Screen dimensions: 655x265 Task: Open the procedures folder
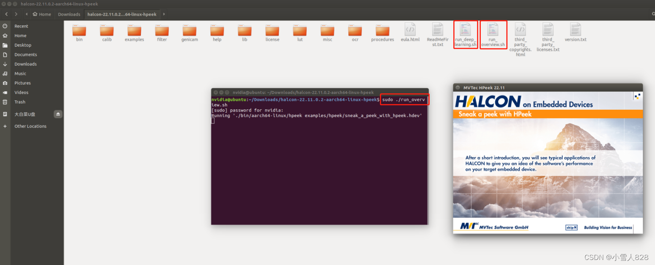(x=382, y=30)
